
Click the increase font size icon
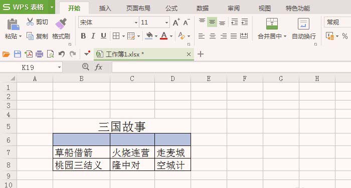(x=176, y=22)
